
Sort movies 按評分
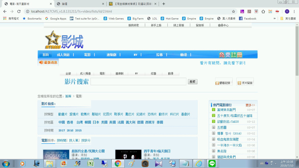(86, 140)
